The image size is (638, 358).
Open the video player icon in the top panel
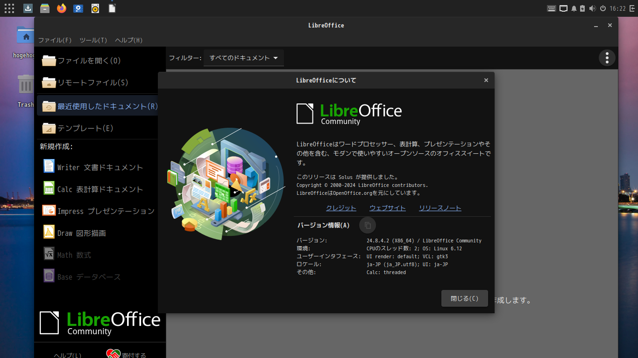[x=78, y=8]
